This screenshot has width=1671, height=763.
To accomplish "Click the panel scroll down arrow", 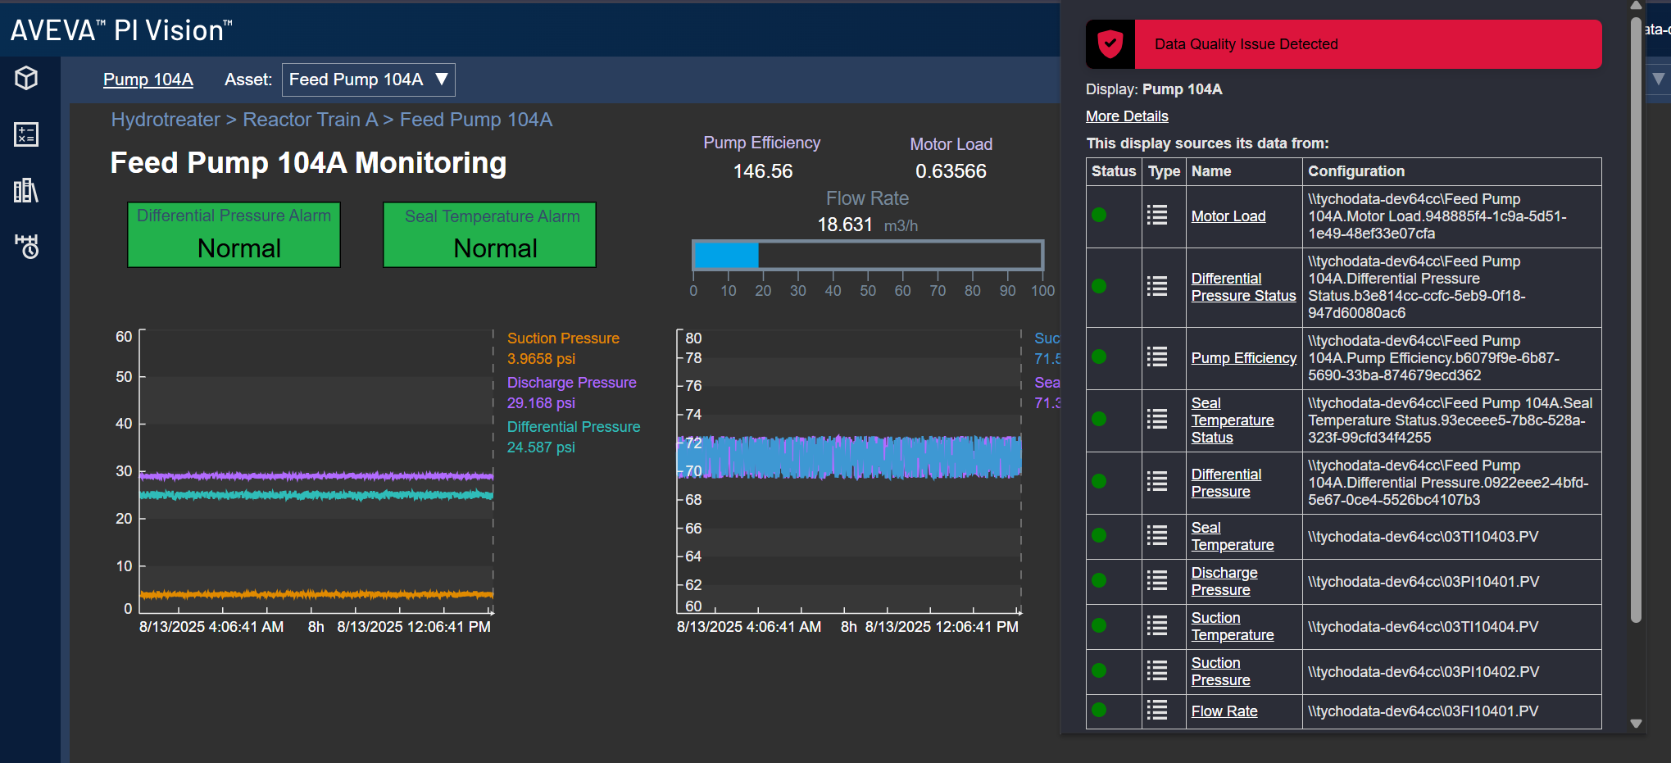I will (1636, 724).
